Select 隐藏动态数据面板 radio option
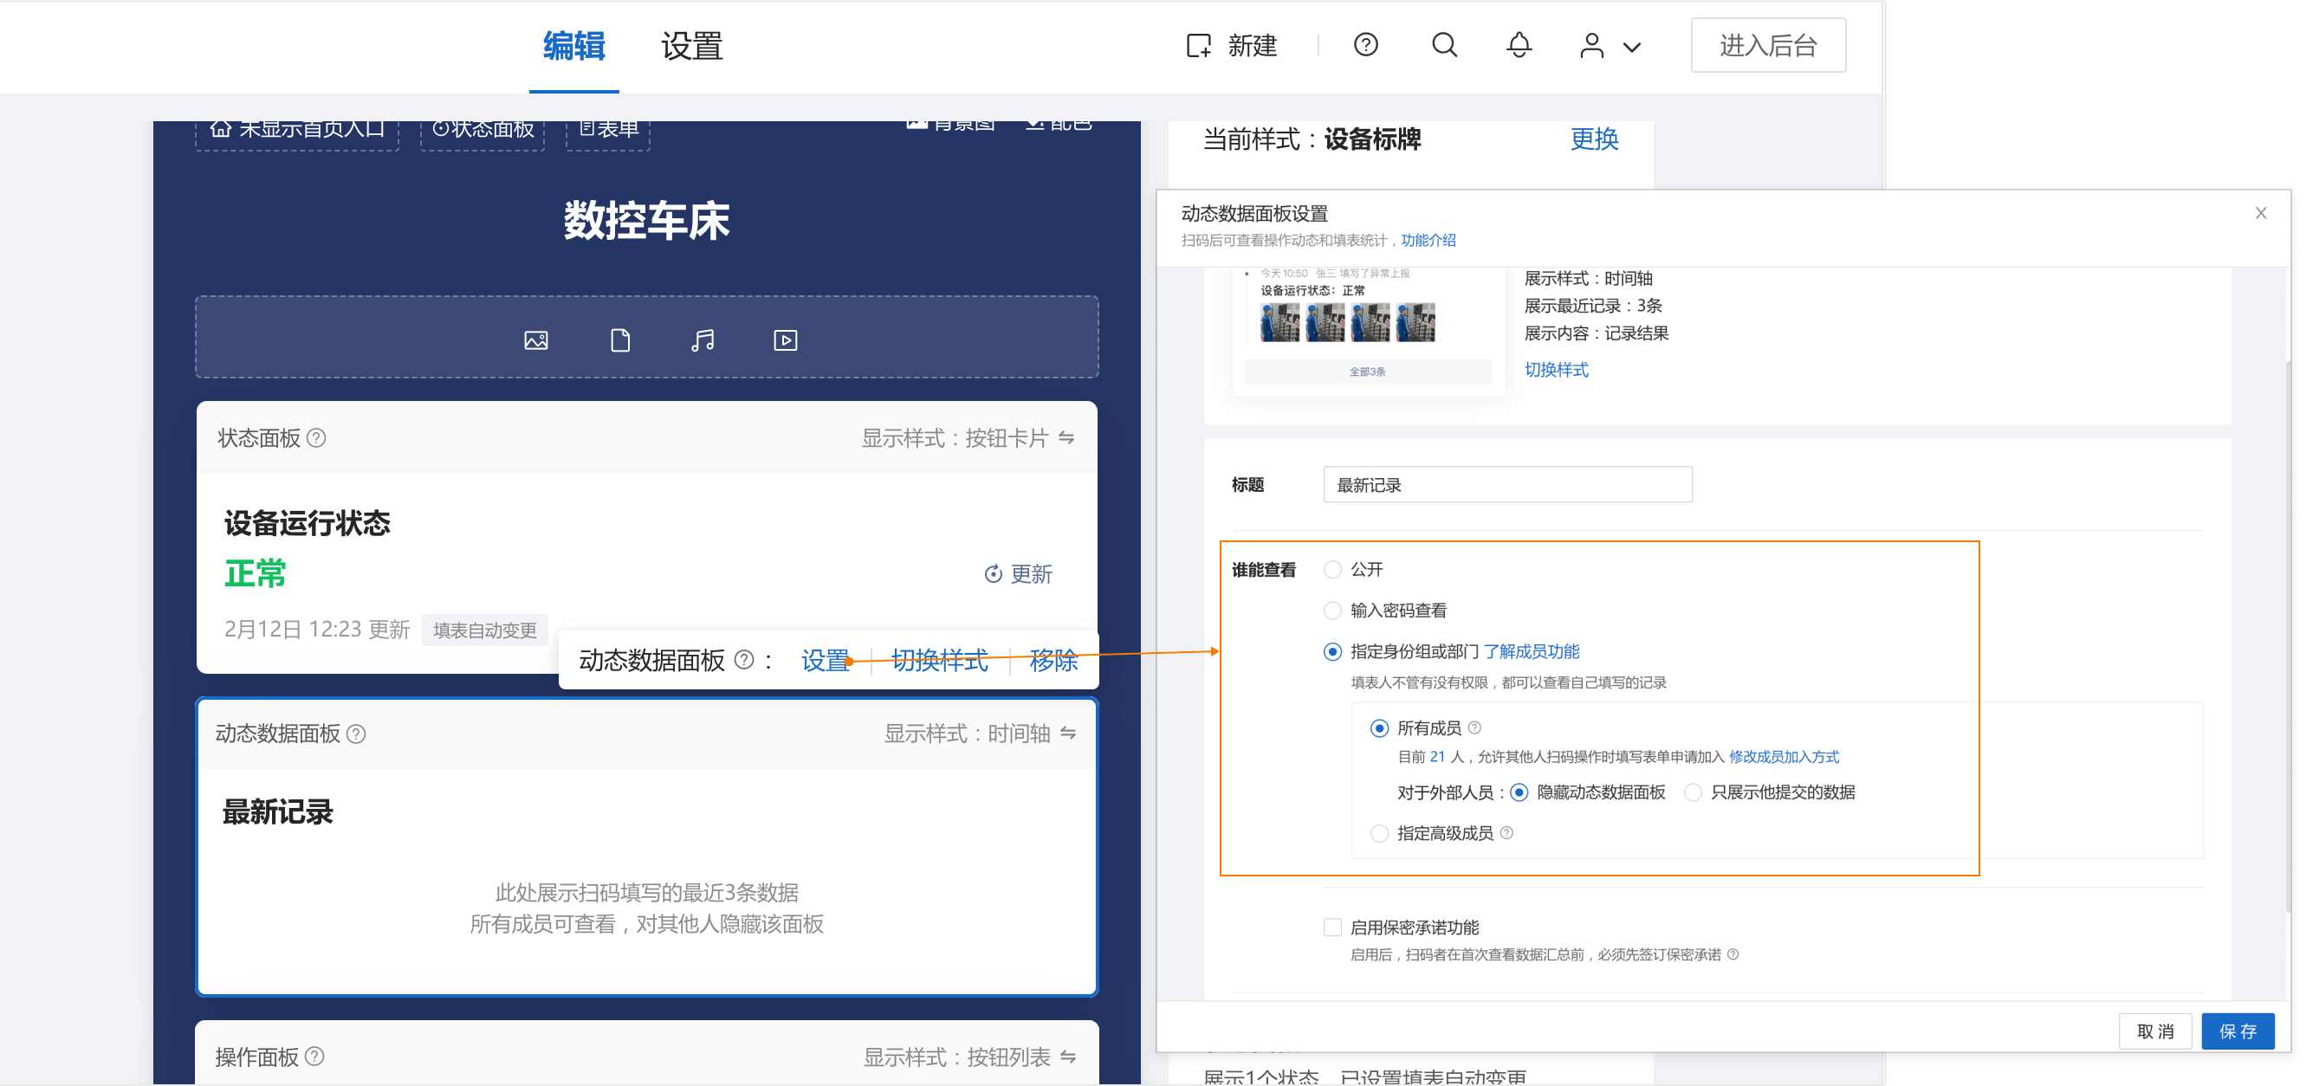Viewport: 2306px width, 1086px height. coord(1519,793)
